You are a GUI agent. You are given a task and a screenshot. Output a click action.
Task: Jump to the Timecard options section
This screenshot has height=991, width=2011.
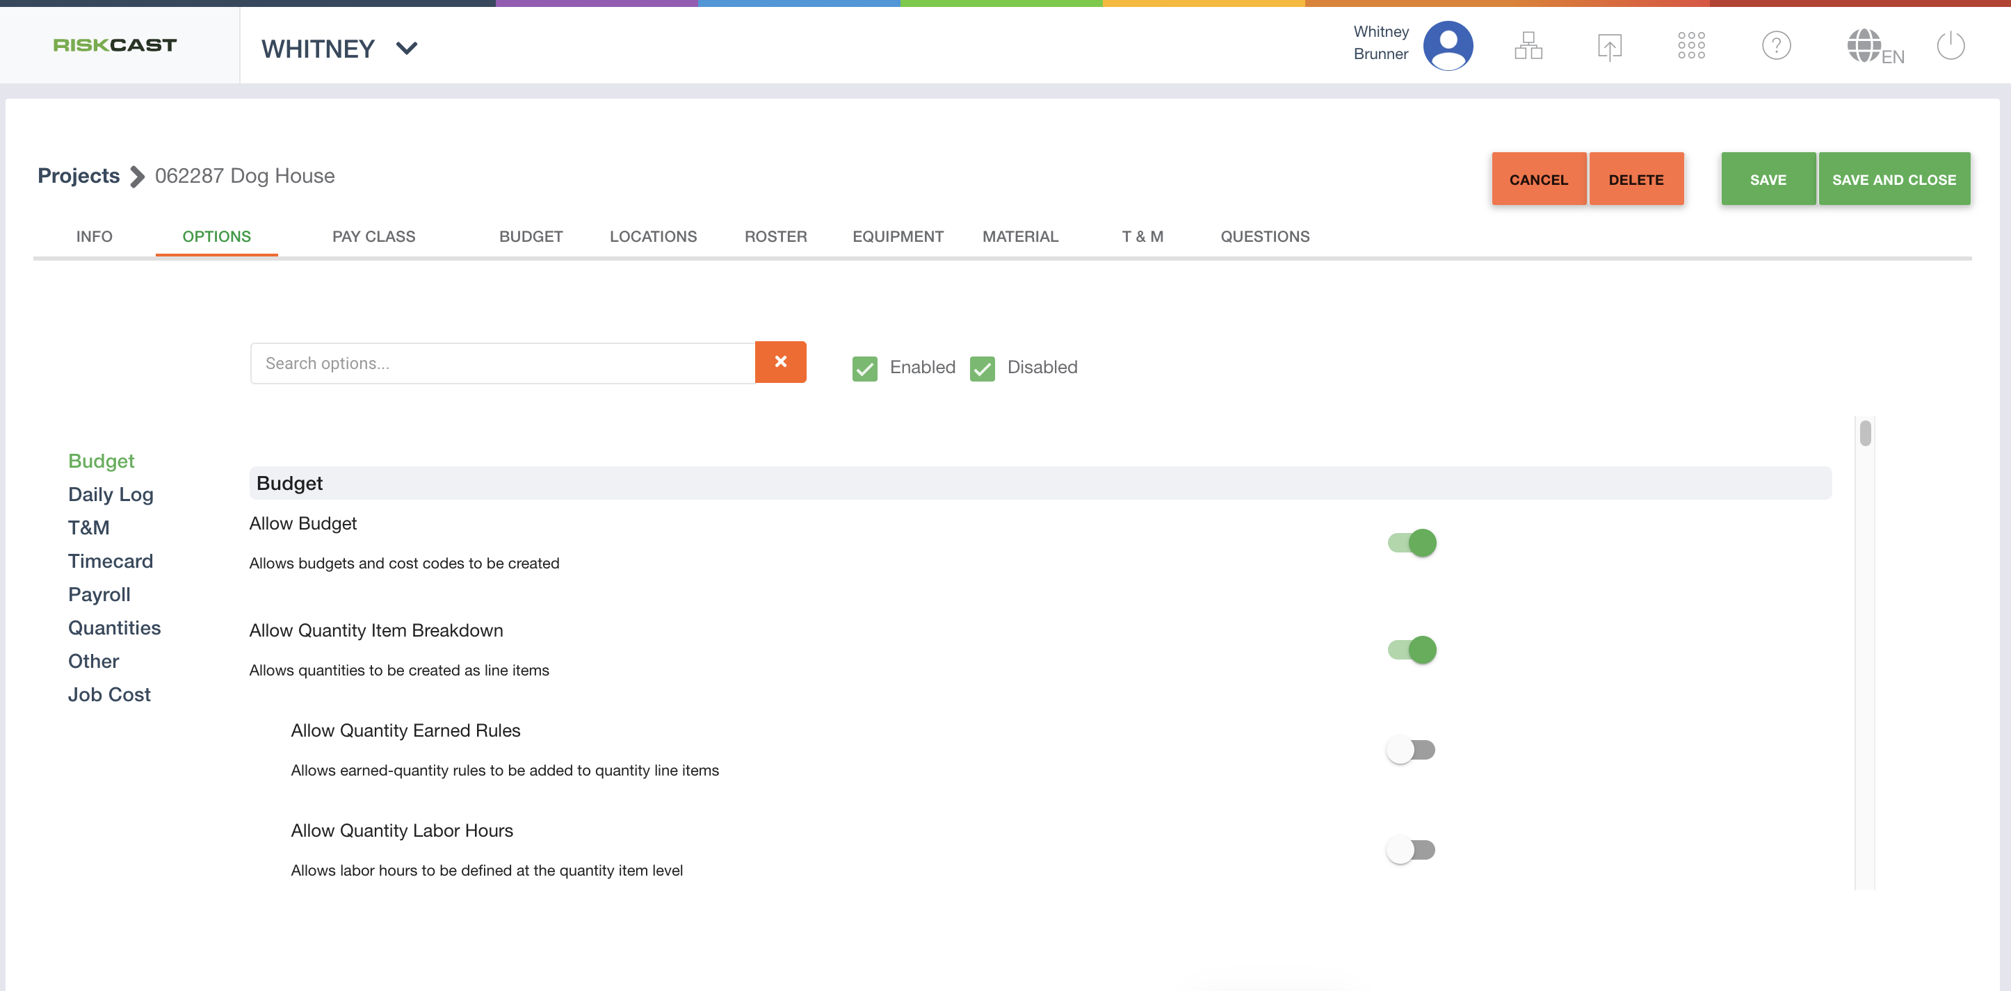110,561
